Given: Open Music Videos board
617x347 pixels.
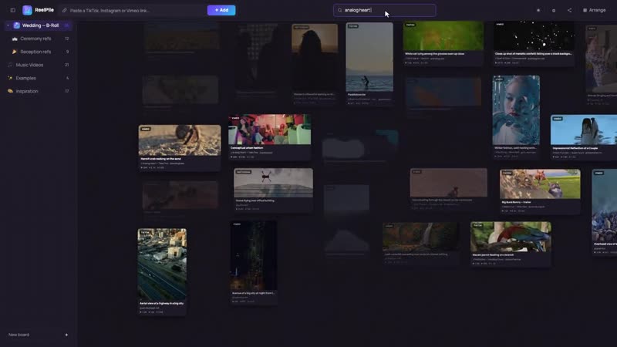Looking at the screenshot, I should (38, 65).
